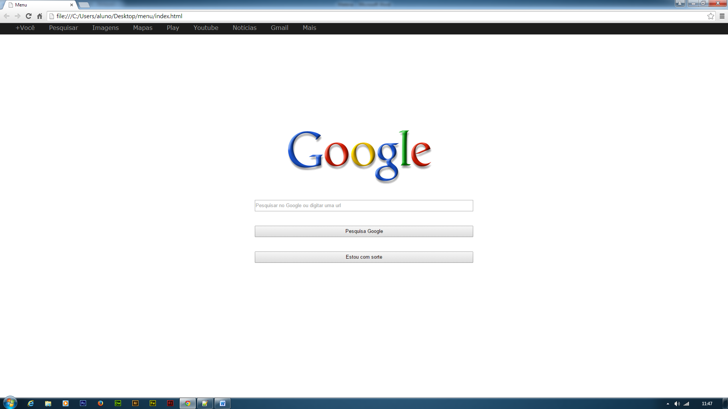Open the volume speaker icon
The image size is (728, 409).
tap(677, 404)
